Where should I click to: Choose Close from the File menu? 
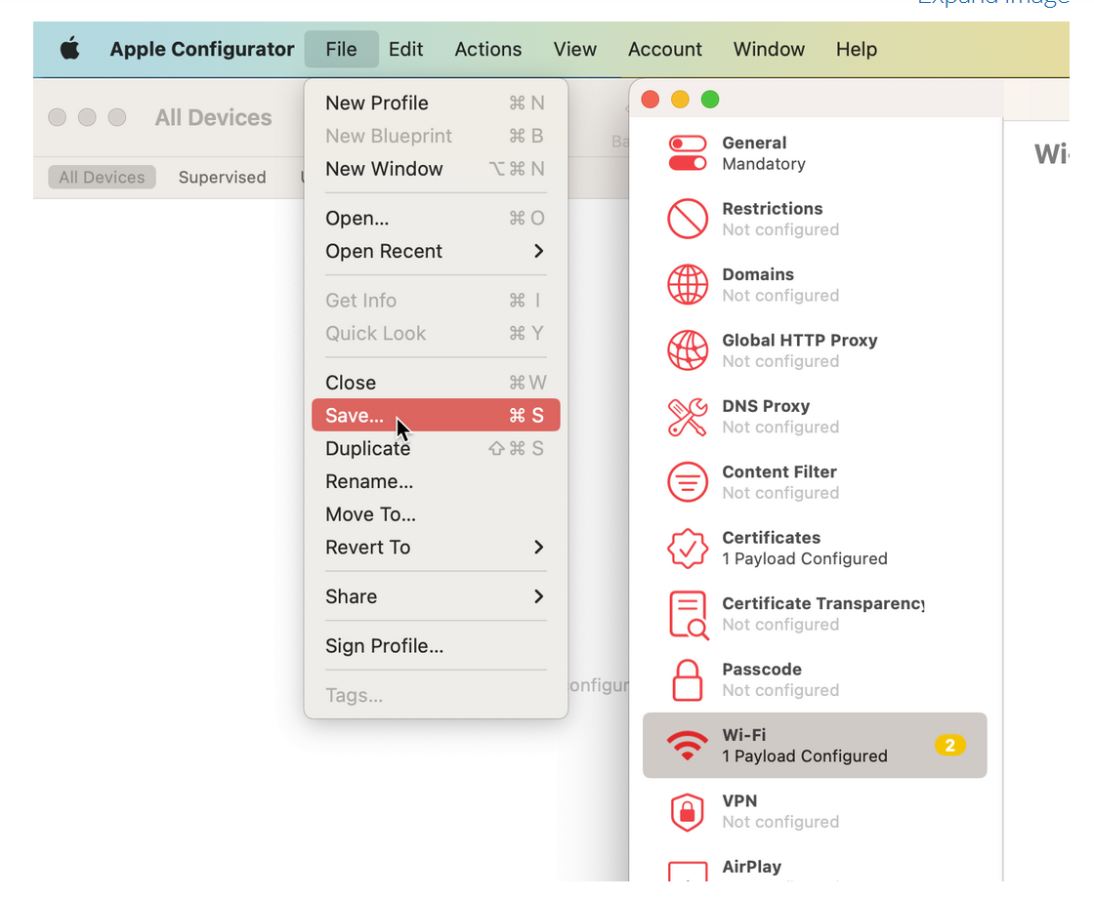pos(436,383)
